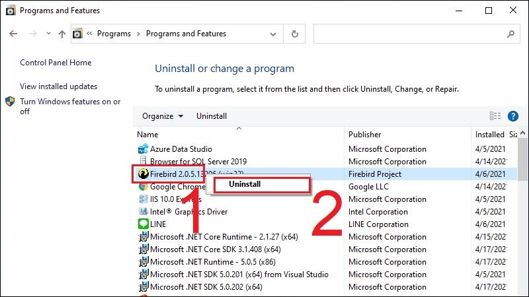Click the vertical scrollbar thumb in the list
529x297 pixels.
point(523,159)
